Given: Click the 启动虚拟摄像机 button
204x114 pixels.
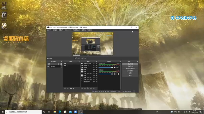Looking at the screenshot, I should click(x=130, y=68).
